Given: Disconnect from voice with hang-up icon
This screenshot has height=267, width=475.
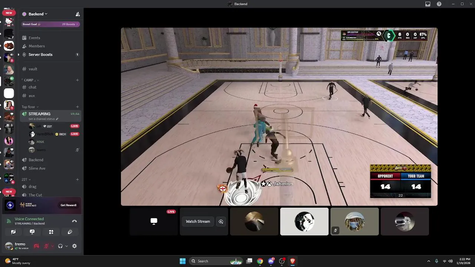Looking at the screenshot, I should click(x=74, y=221).
